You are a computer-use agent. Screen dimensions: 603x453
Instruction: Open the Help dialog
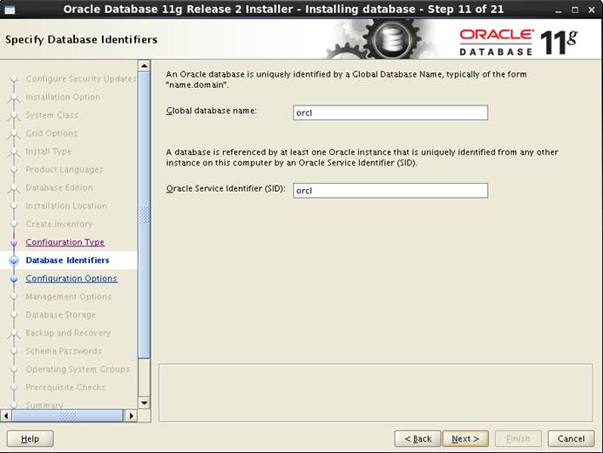[x=30, y=439]
